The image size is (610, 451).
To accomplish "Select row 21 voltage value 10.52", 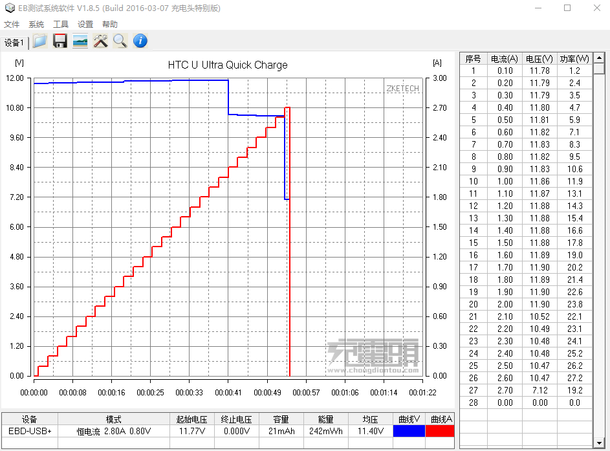I will [x=539, y=317].
